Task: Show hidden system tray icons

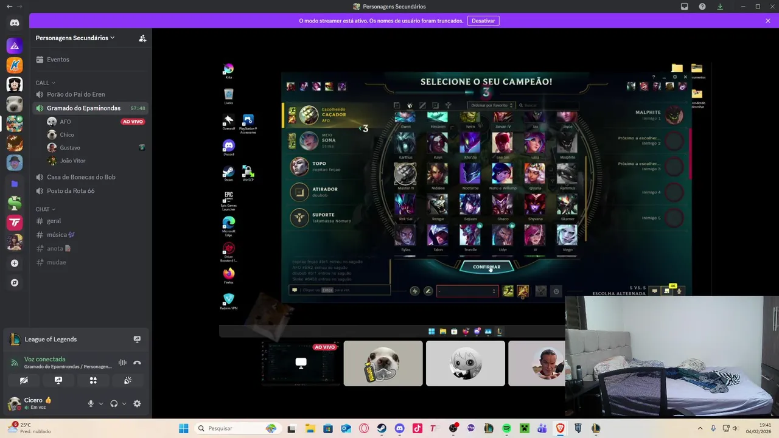Action: pyautogui.click(x=700, y=428)
